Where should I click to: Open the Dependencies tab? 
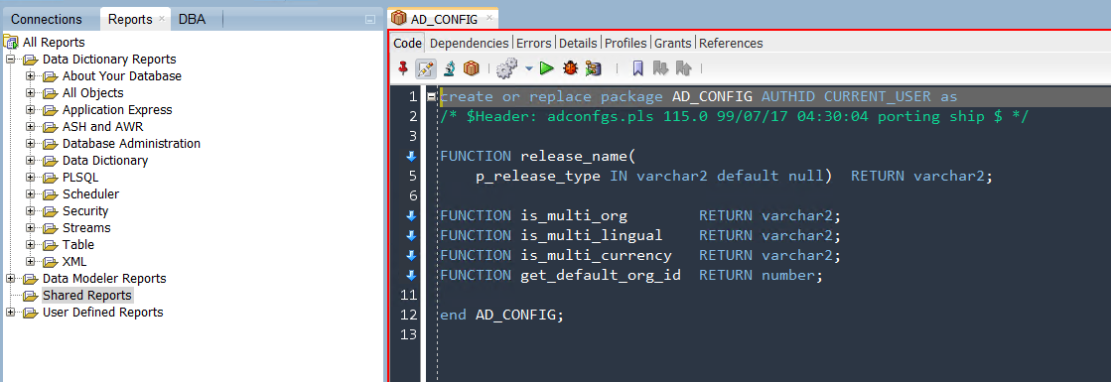[x=469, y=44]
